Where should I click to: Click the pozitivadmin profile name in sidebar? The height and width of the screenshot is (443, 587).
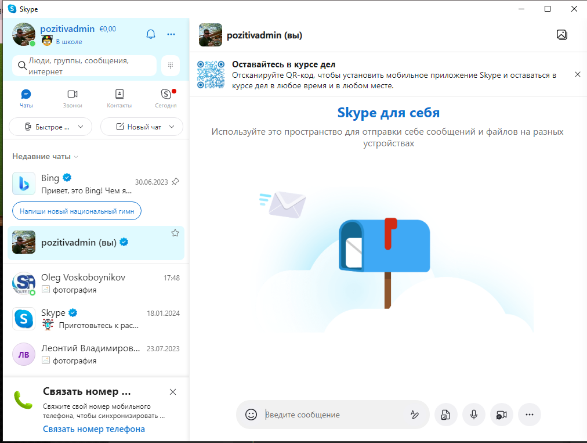click(67, 29)
